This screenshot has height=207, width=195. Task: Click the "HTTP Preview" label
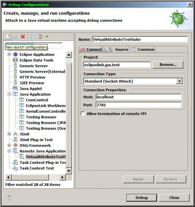[x=32, y=77]
